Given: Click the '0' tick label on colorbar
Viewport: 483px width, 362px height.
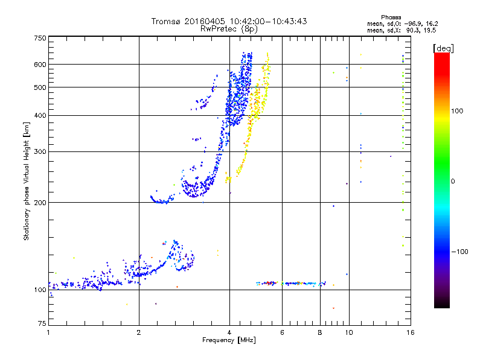Looking at the screenshot, I should (x=453, y=181).
